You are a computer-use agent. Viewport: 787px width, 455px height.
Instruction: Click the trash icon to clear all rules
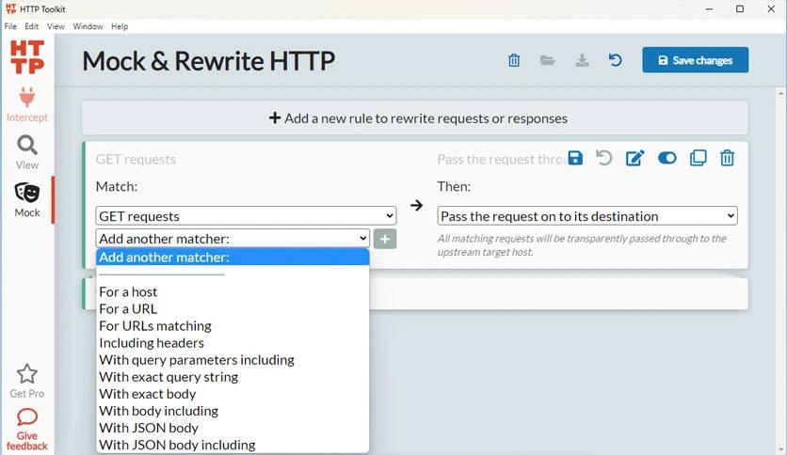pos(514,60)
